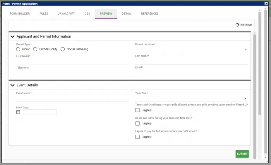This screenshot has height=165, width=271.
Task: Choose the Birthday Party radio option
Action: pos(35,49)
